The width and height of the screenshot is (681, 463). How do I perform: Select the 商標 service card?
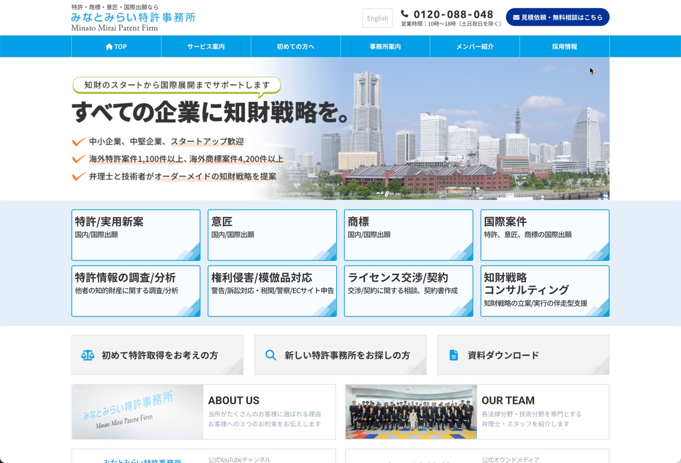[408, 235]
